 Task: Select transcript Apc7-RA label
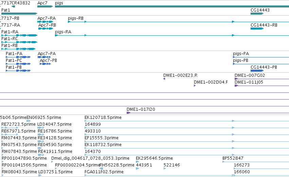click(47, 18)
